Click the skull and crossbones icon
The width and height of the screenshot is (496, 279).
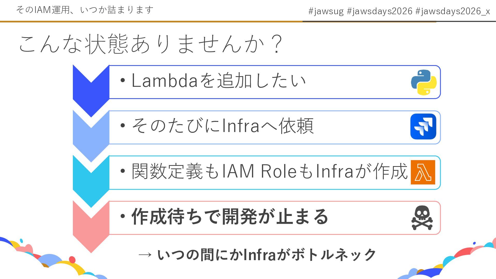[x=422, y=218]
